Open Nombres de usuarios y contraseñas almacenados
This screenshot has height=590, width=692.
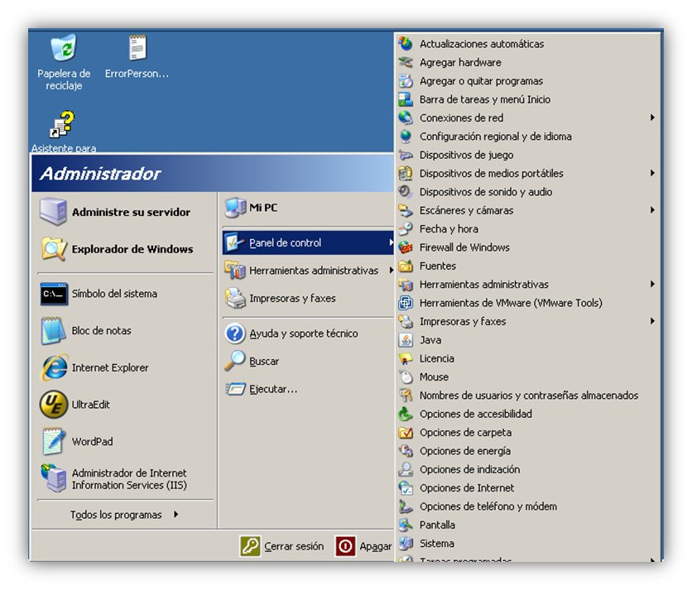tap(527, 396)
